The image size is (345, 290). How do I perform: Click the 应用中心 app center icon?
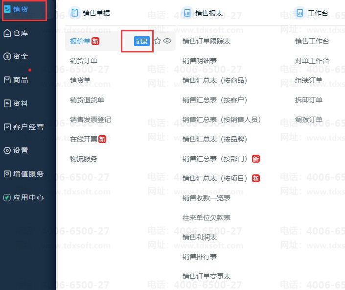point(7,197)
